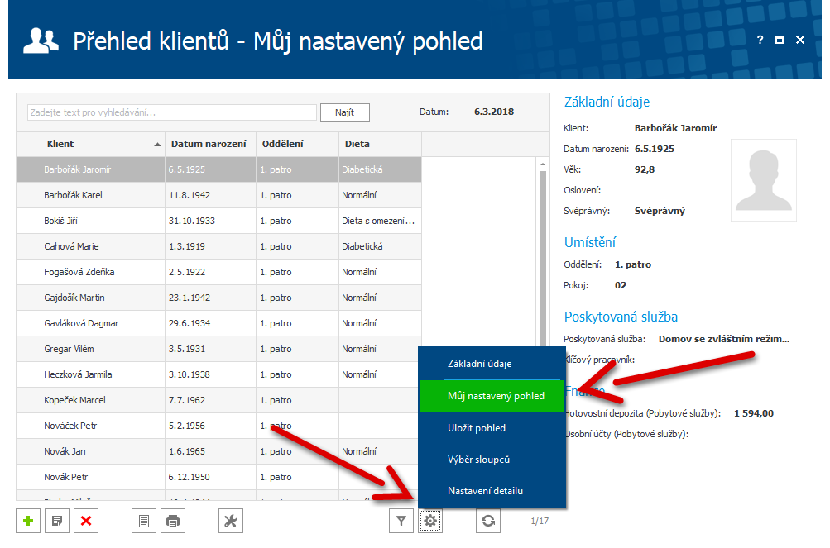The height and width of the screenshot is (548, 830).
Task: Open Výběr sloupců option
Action: (x=492, y=459)
